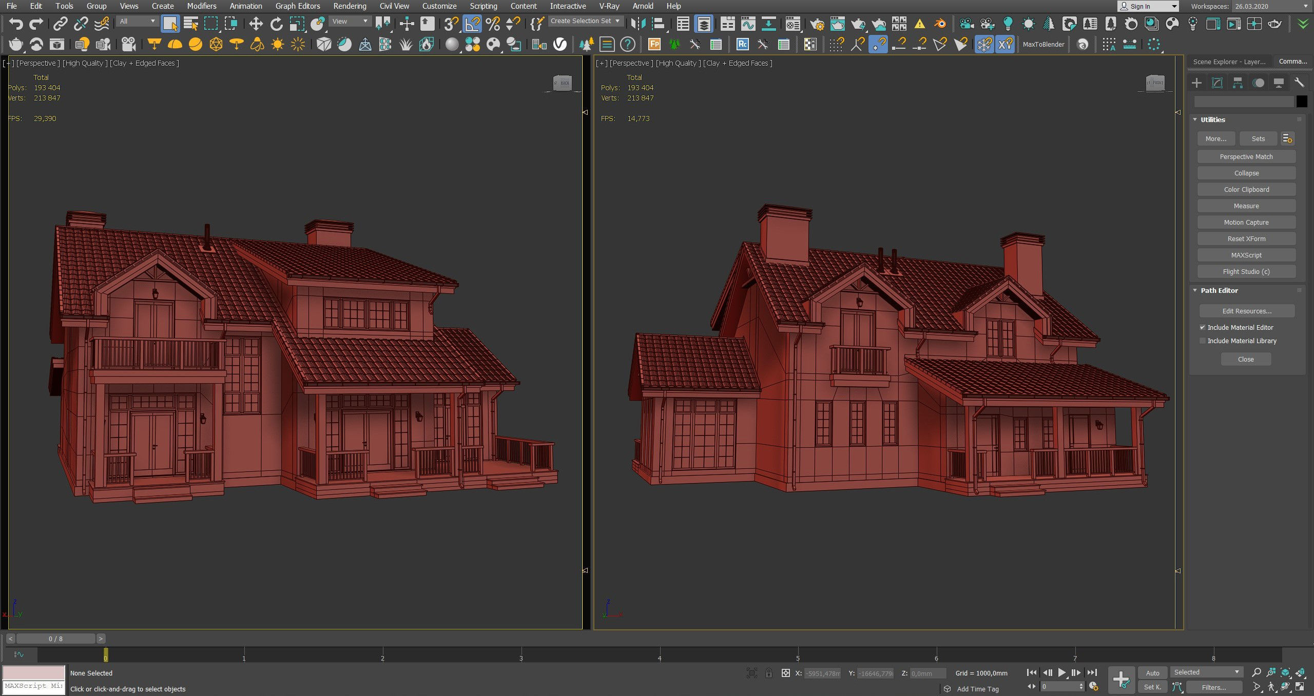The height and width of the screenshot is (696, 1314).
Task: Click the Edit Resources button
Action: pyautogui.click(x=1246, y=311)
